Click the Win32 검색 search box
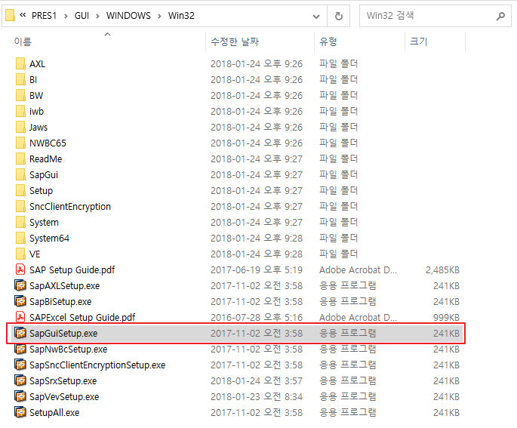This screenshot has width=517, height=428. [435, 16]
